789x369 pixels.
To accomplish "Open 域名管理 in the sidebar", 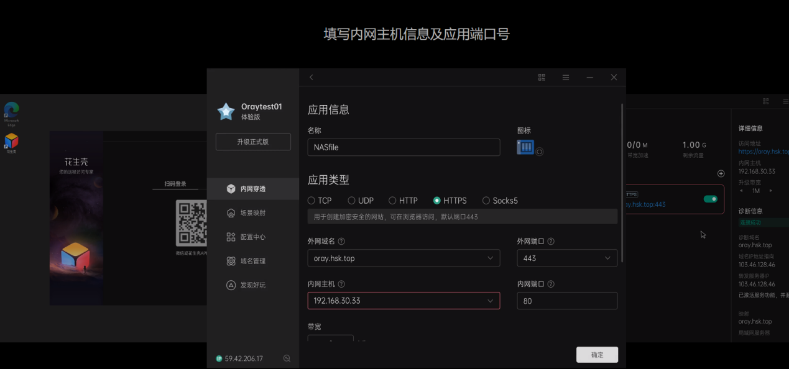I will point(253,261).
